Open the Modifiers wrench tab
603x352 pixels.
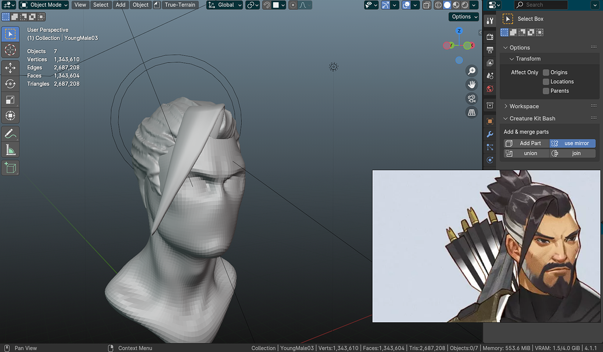click(x=489, y=134)
